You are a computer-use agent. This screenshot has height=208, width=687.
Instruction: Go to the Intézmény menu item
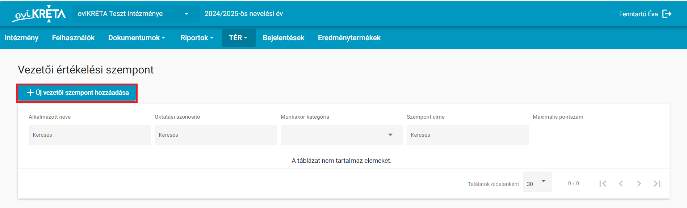(x=22, y=38)
